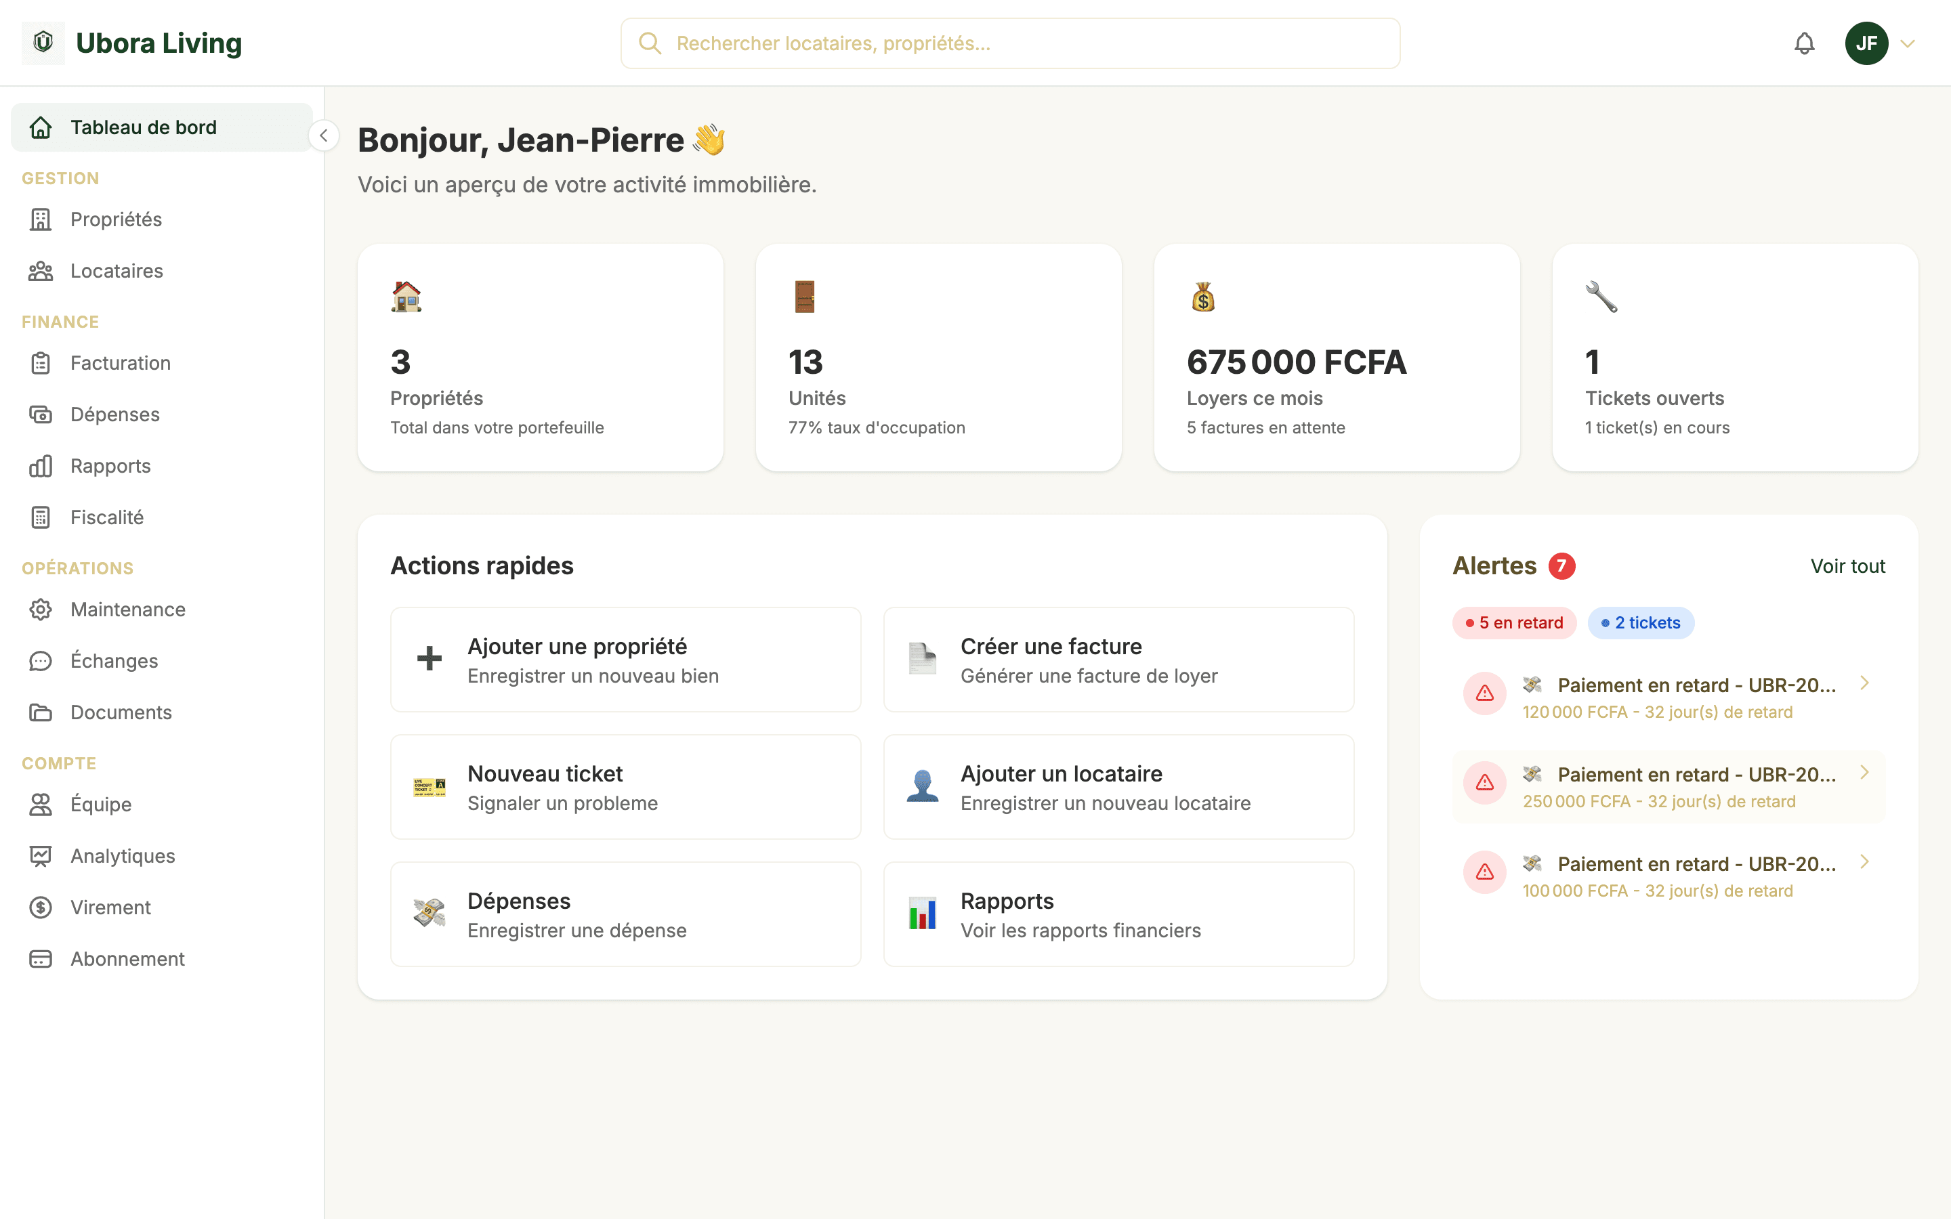Click chevron on 100 000 FCFA alert
This screenshot has width=1951, height=1219.
pos(1864,862)
